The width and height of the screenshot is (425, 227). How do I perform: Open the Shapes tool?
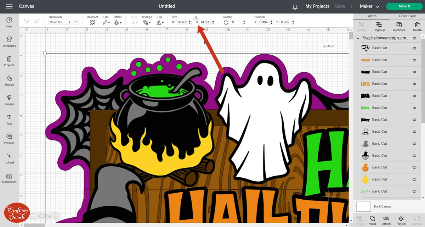coord(9,80)
